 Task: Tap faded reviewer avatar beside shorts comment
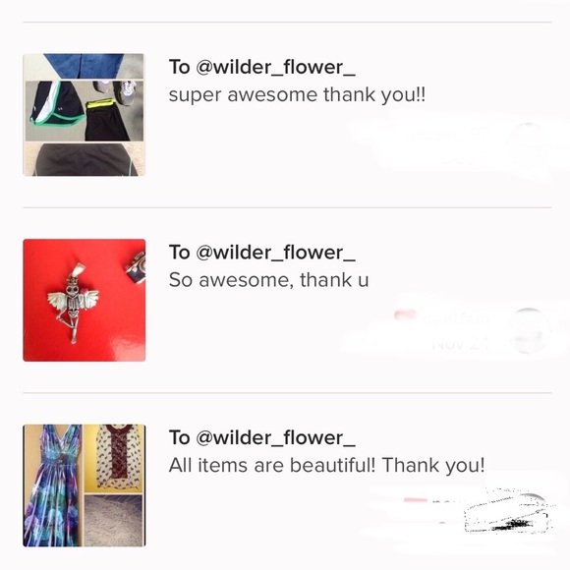click(528, 142)
